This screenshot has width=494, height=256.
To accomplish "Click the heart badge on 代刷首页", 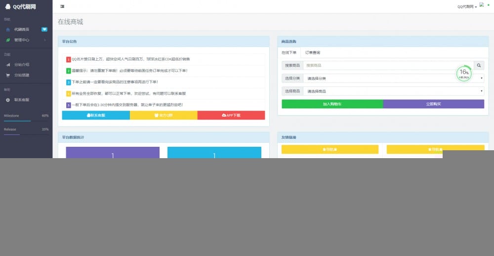I will click(44, 29).
